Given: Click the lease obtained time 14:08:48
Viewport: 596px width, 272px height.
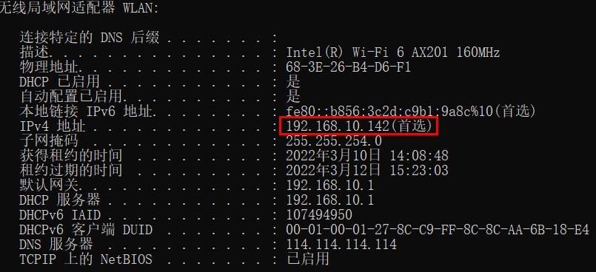Looking at the screenshot, I should point(420,155).
